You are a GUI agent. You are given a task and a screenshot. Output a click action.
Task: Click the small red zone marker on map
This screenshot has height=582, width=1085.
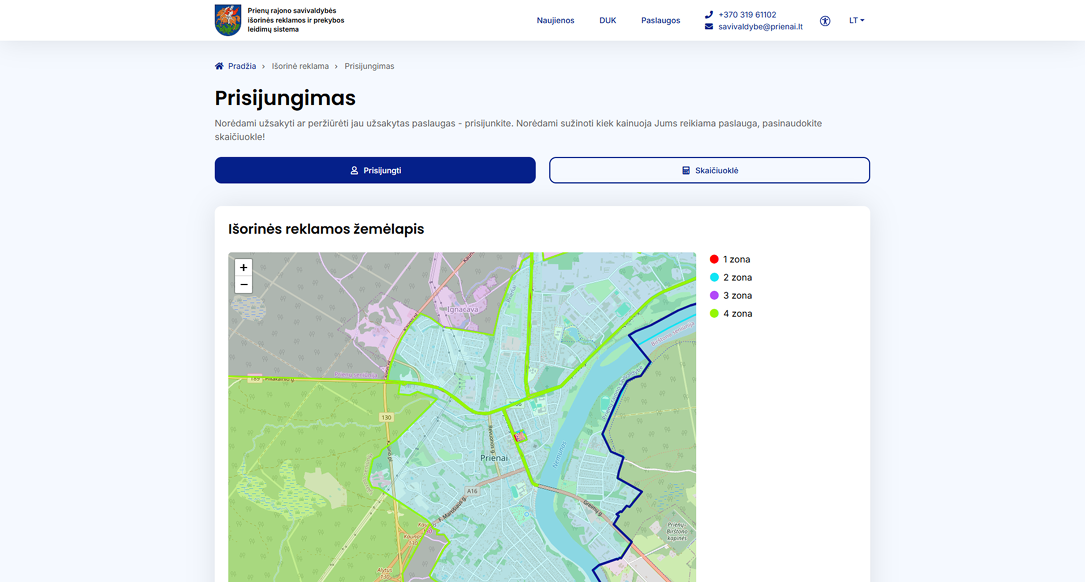pos(519,436)
